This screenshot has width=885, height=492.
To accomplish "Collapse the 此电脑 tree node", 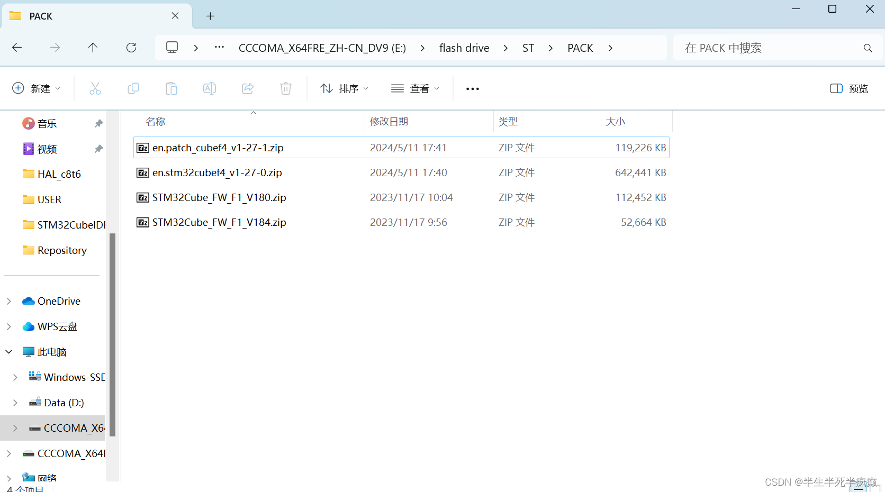I will coord(8,351).
